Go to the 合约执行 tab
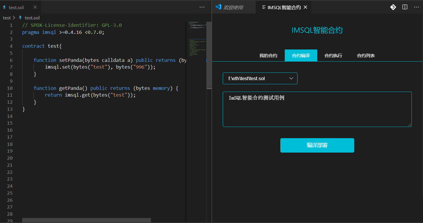The width and height of the screenshot is (423, 223). tap(333, 55)
